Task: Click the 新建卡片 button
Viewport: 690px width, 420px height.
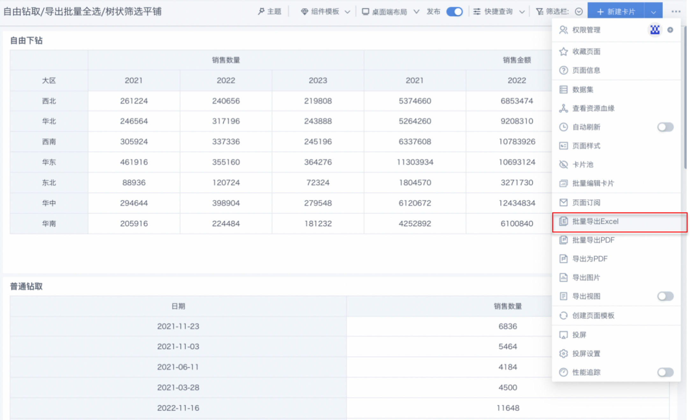Action: point(616,12)
